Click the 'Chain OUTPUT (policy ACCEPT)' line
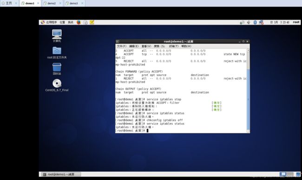This screenshot has height=180, width=302. [x=138, y=89]
